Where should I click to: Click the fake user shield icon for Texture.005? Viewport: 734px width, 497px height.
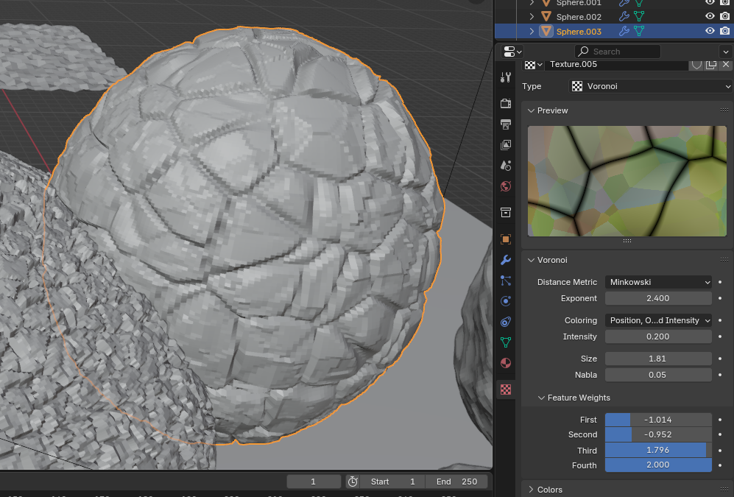pos(696,65)
